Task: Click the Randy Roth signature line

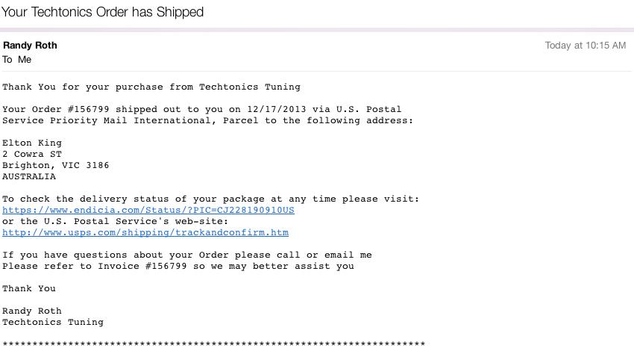Action: pyautogui.click(x=32, y=311)
